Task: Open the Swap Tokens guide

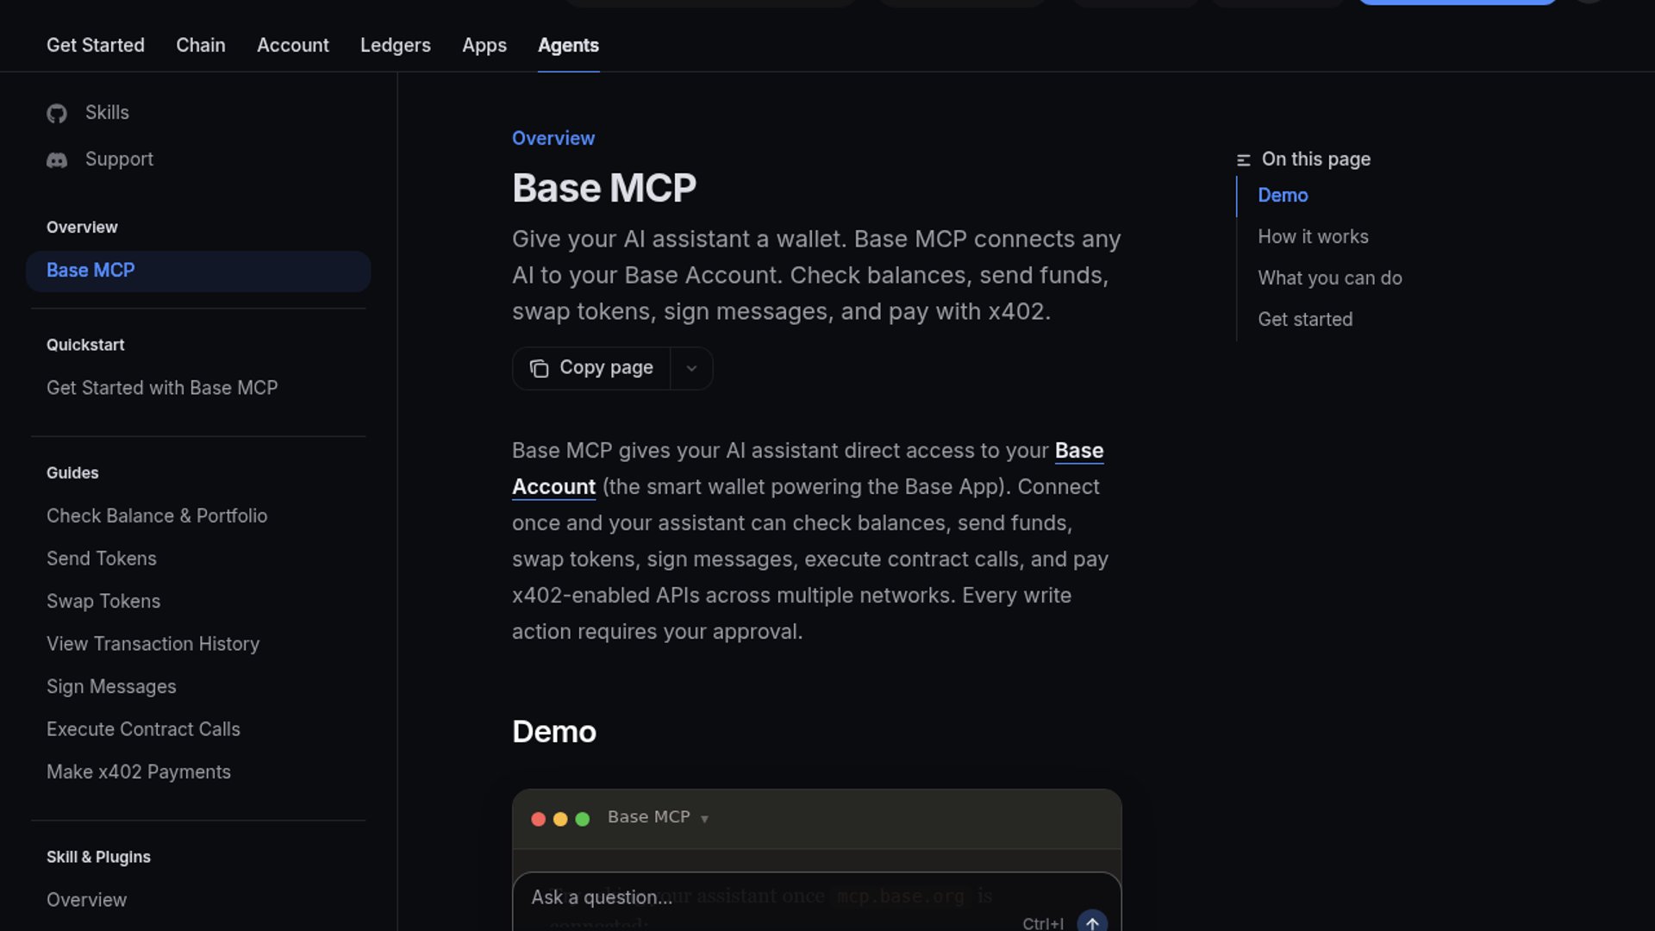Action: pos(103,601)
